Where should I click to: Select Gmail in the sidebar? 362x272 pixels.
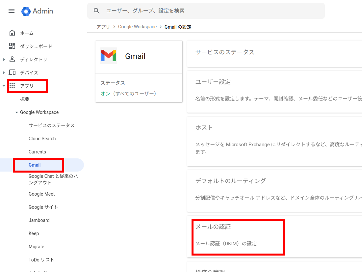[35, 165]
